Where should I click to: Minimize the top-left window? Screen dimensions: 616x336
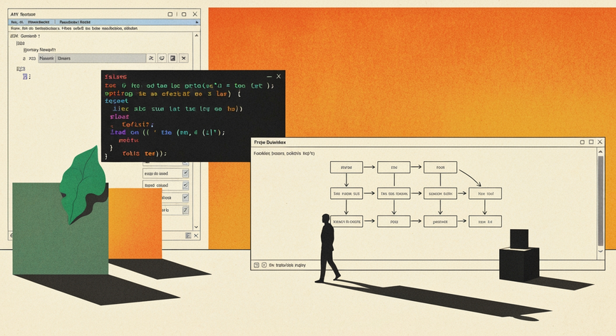click(170, 14)
